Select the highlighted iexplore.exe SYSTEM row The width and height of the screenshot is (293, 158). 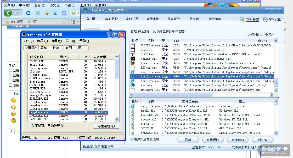tap(68, 112)
